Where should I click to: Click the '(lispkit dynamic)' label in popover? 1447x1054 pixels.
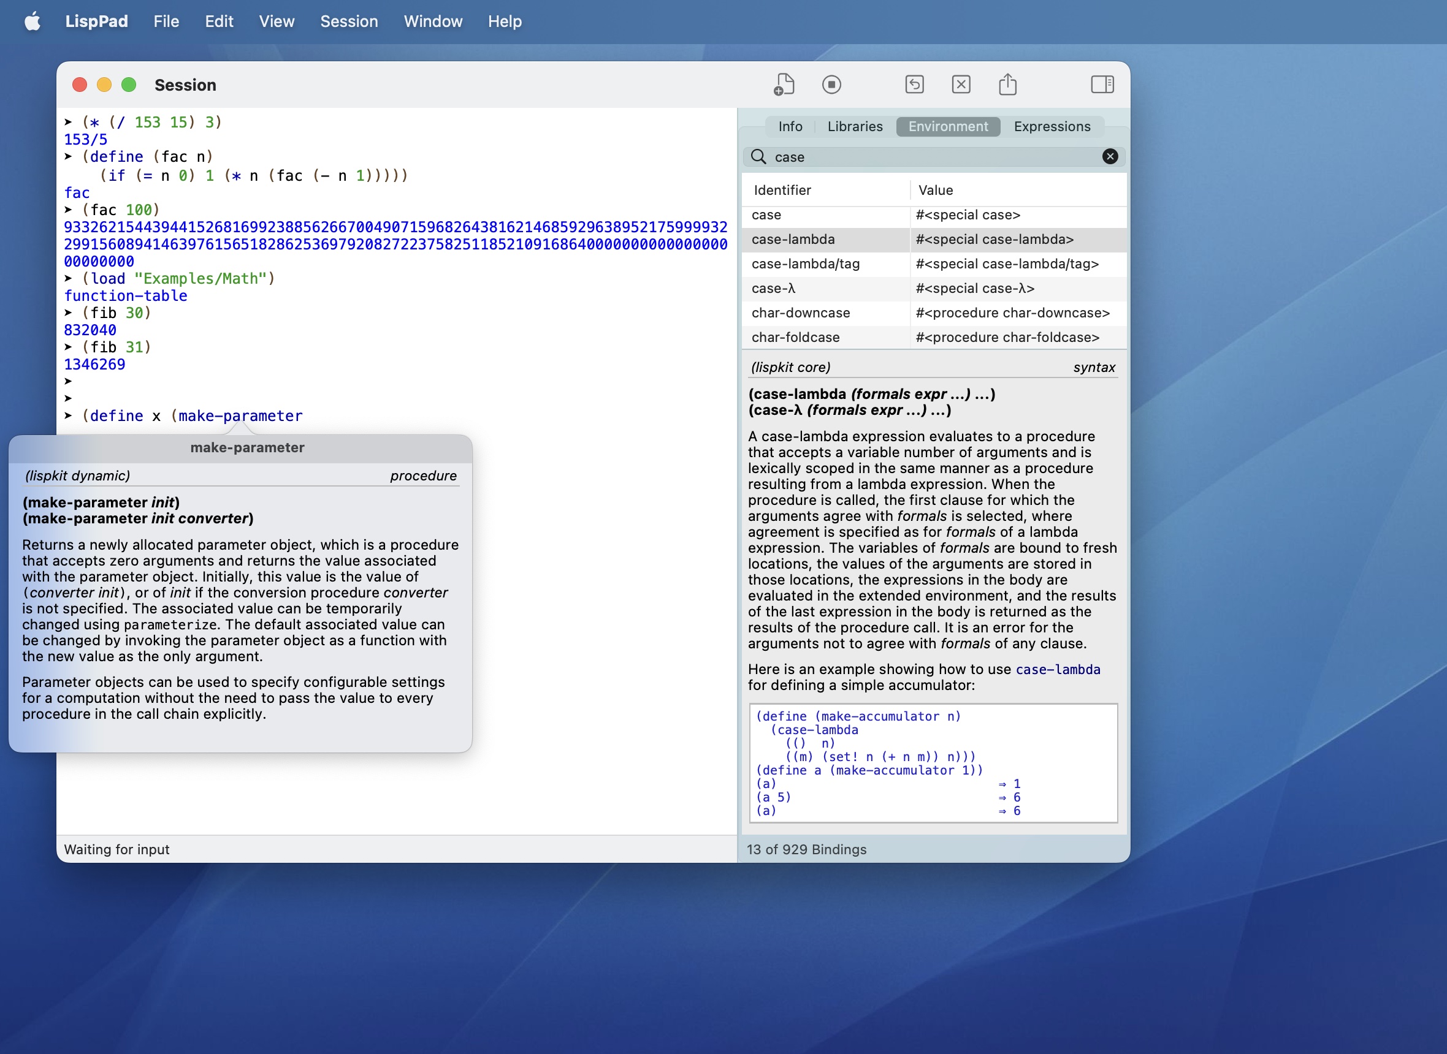[x=77, y=476]
